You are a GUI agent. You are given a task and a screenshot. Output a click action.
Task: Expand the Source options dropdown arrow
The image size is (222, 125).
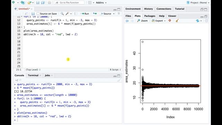pyautogui.click(x=114, y=14)
